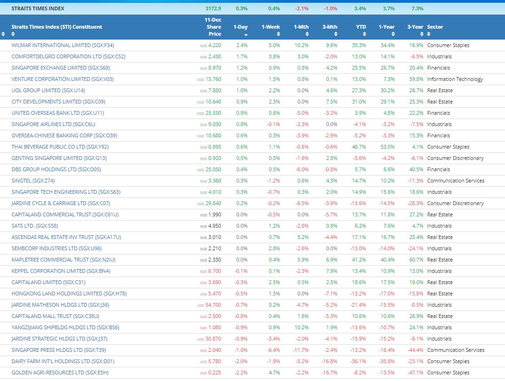Open Sembcorp Industries Ltd link
Image resolution: width=505 pixels, height=381 pixels.
coord(57,248)
